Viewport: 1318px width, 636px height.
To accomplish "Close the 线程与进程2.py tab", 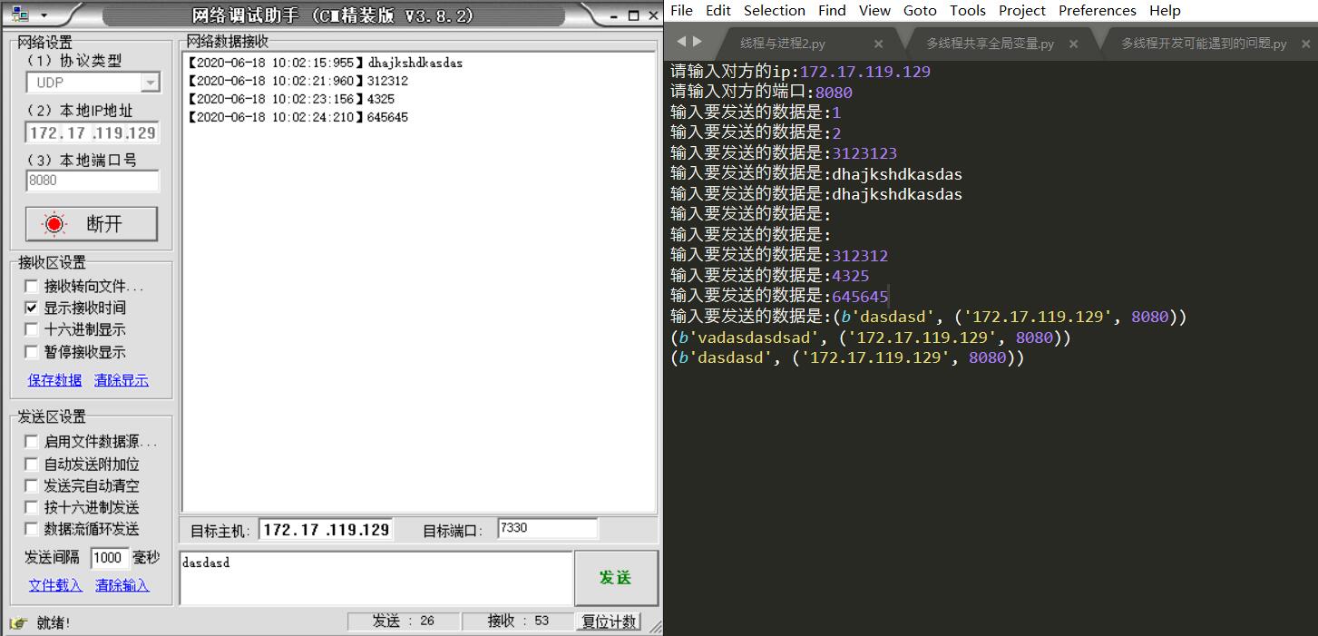I will click(878, 44).
